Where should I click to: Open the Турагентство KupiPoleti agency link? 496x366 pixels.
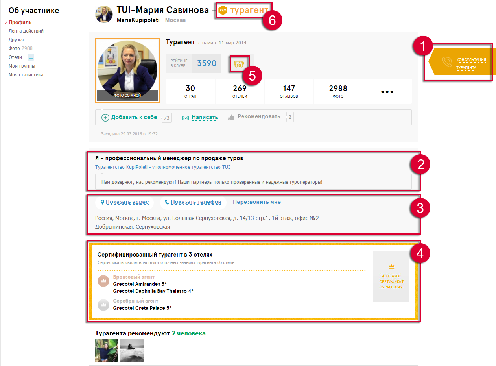coord(162,167)
